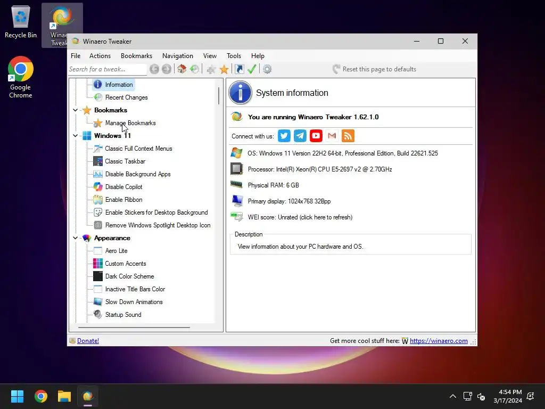This screenshot has width=545, height=409.
Task: Click the recent changes toolbar icon
Action: pyautogui.click(x=195, y=69)
